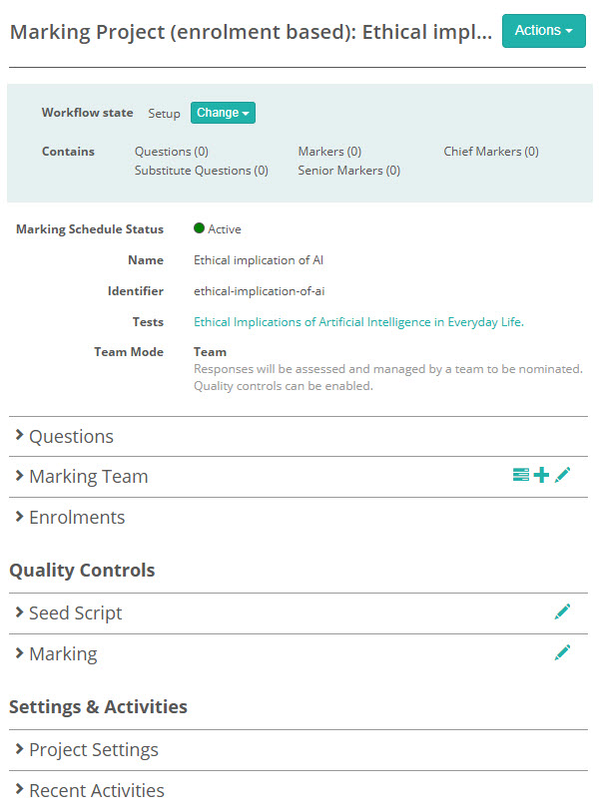This screenshot has width=599, height=808.
Task: Click the pencil icon in Marking row
Action: pyautogui.click(x=563, y=652)
